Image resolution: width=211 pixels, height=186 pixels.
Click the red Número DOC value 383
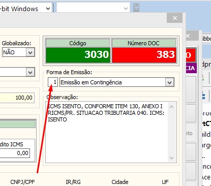[x=144, y=55]
